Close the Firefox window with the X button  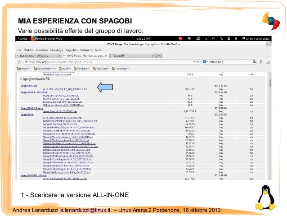pyautogui.click(x=269, y=44)
